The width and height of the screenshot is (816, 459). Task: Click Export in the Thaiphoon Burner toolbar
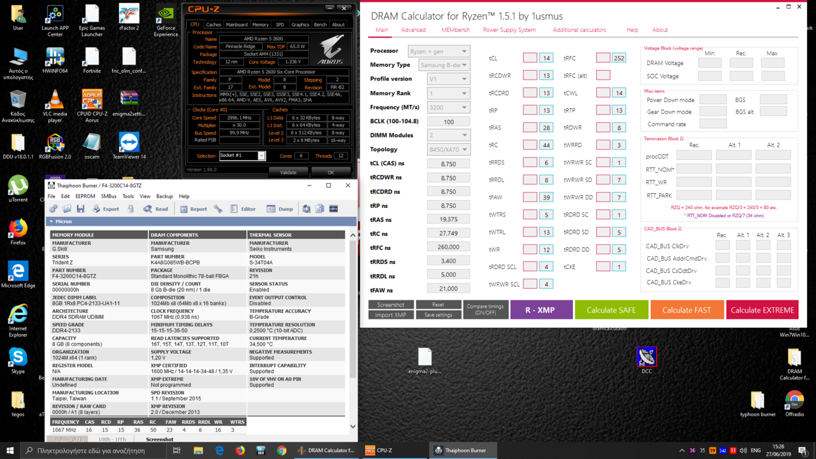(105, 208)
